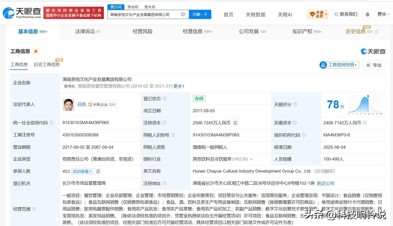Click the help icon beside 组织机构代码

click(304, 135)
